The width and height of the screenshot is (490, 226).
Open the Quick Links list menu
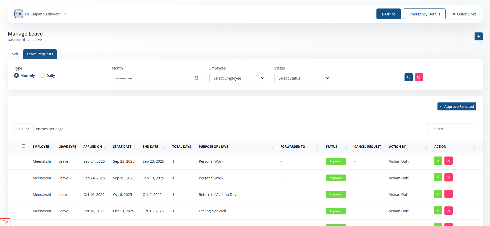click(x=464, y=14)
